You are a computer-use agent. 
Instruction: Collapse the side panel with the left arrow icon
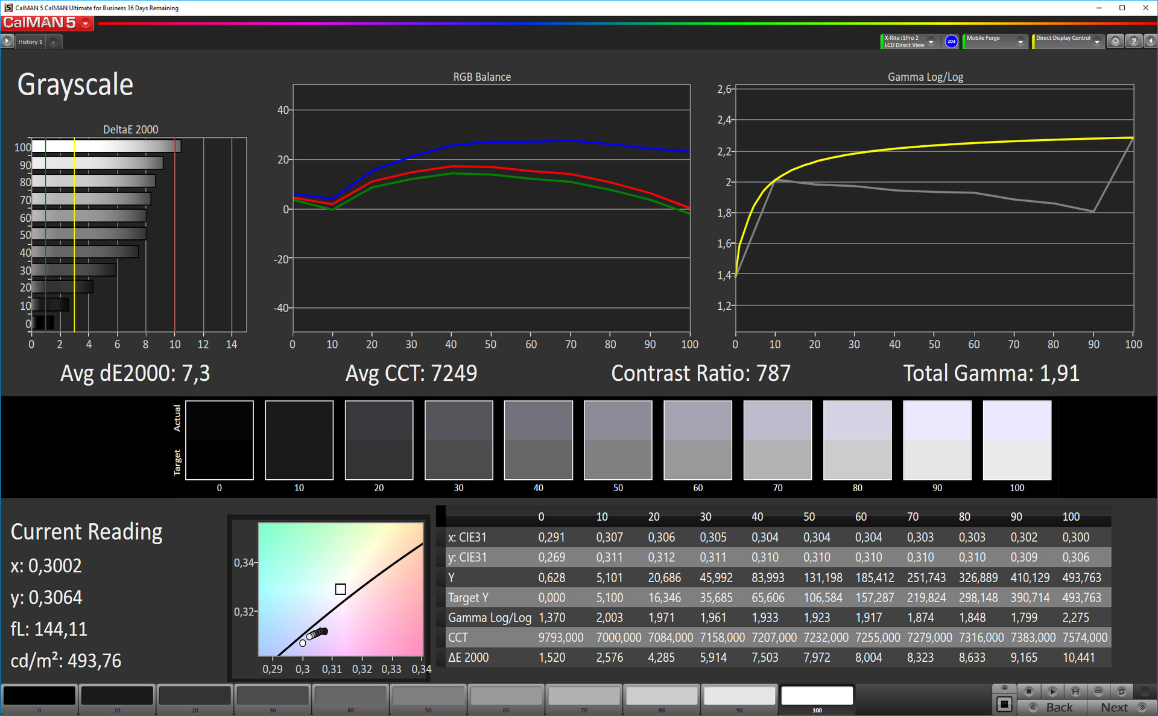pos(1150,42)
